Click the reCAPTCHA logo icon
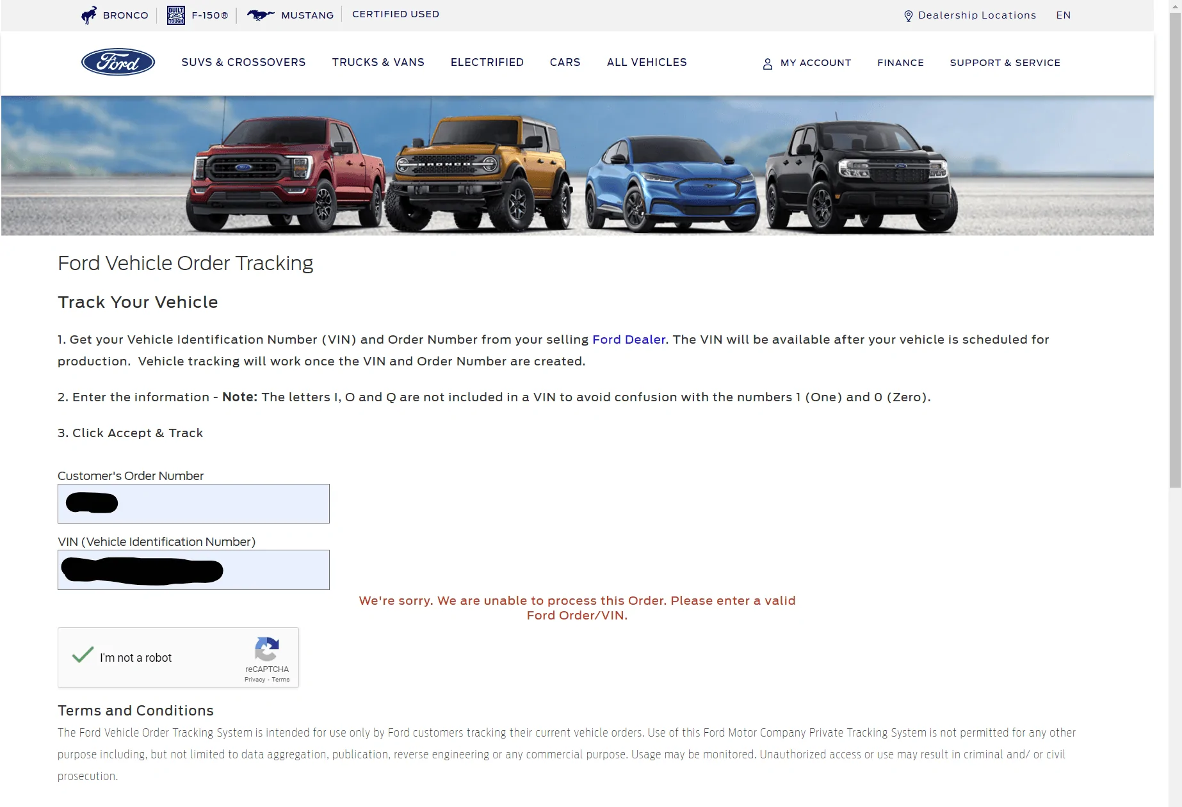Image resolution: width=1182 pixels, height=807 pixels. [267, 649]
